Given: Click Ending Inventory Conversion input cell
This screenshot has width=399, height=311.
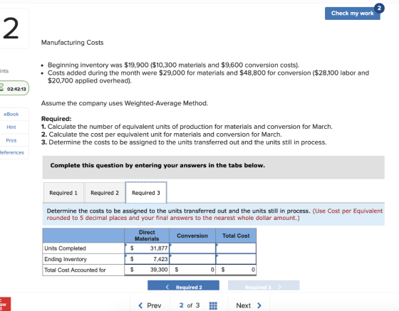Looking at the screenshot, I should pyautogui.click(x=192, y=259).
